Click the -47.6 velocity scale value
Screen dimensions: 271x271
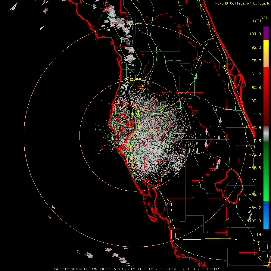click(255, 168)
